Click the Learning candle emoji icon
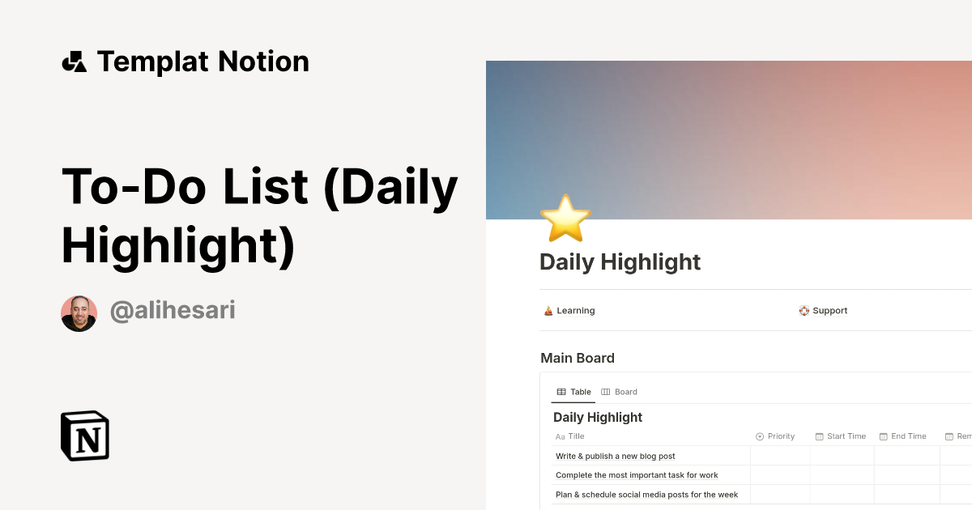Image resolution: width=972 pixels, height=510 pixels. click(548, 310)
